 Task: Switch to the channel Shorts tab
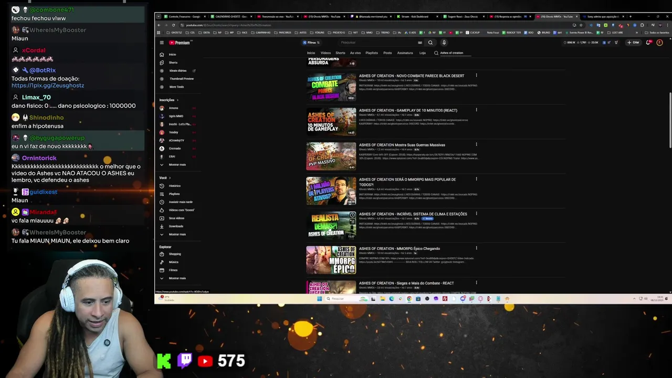340,53
